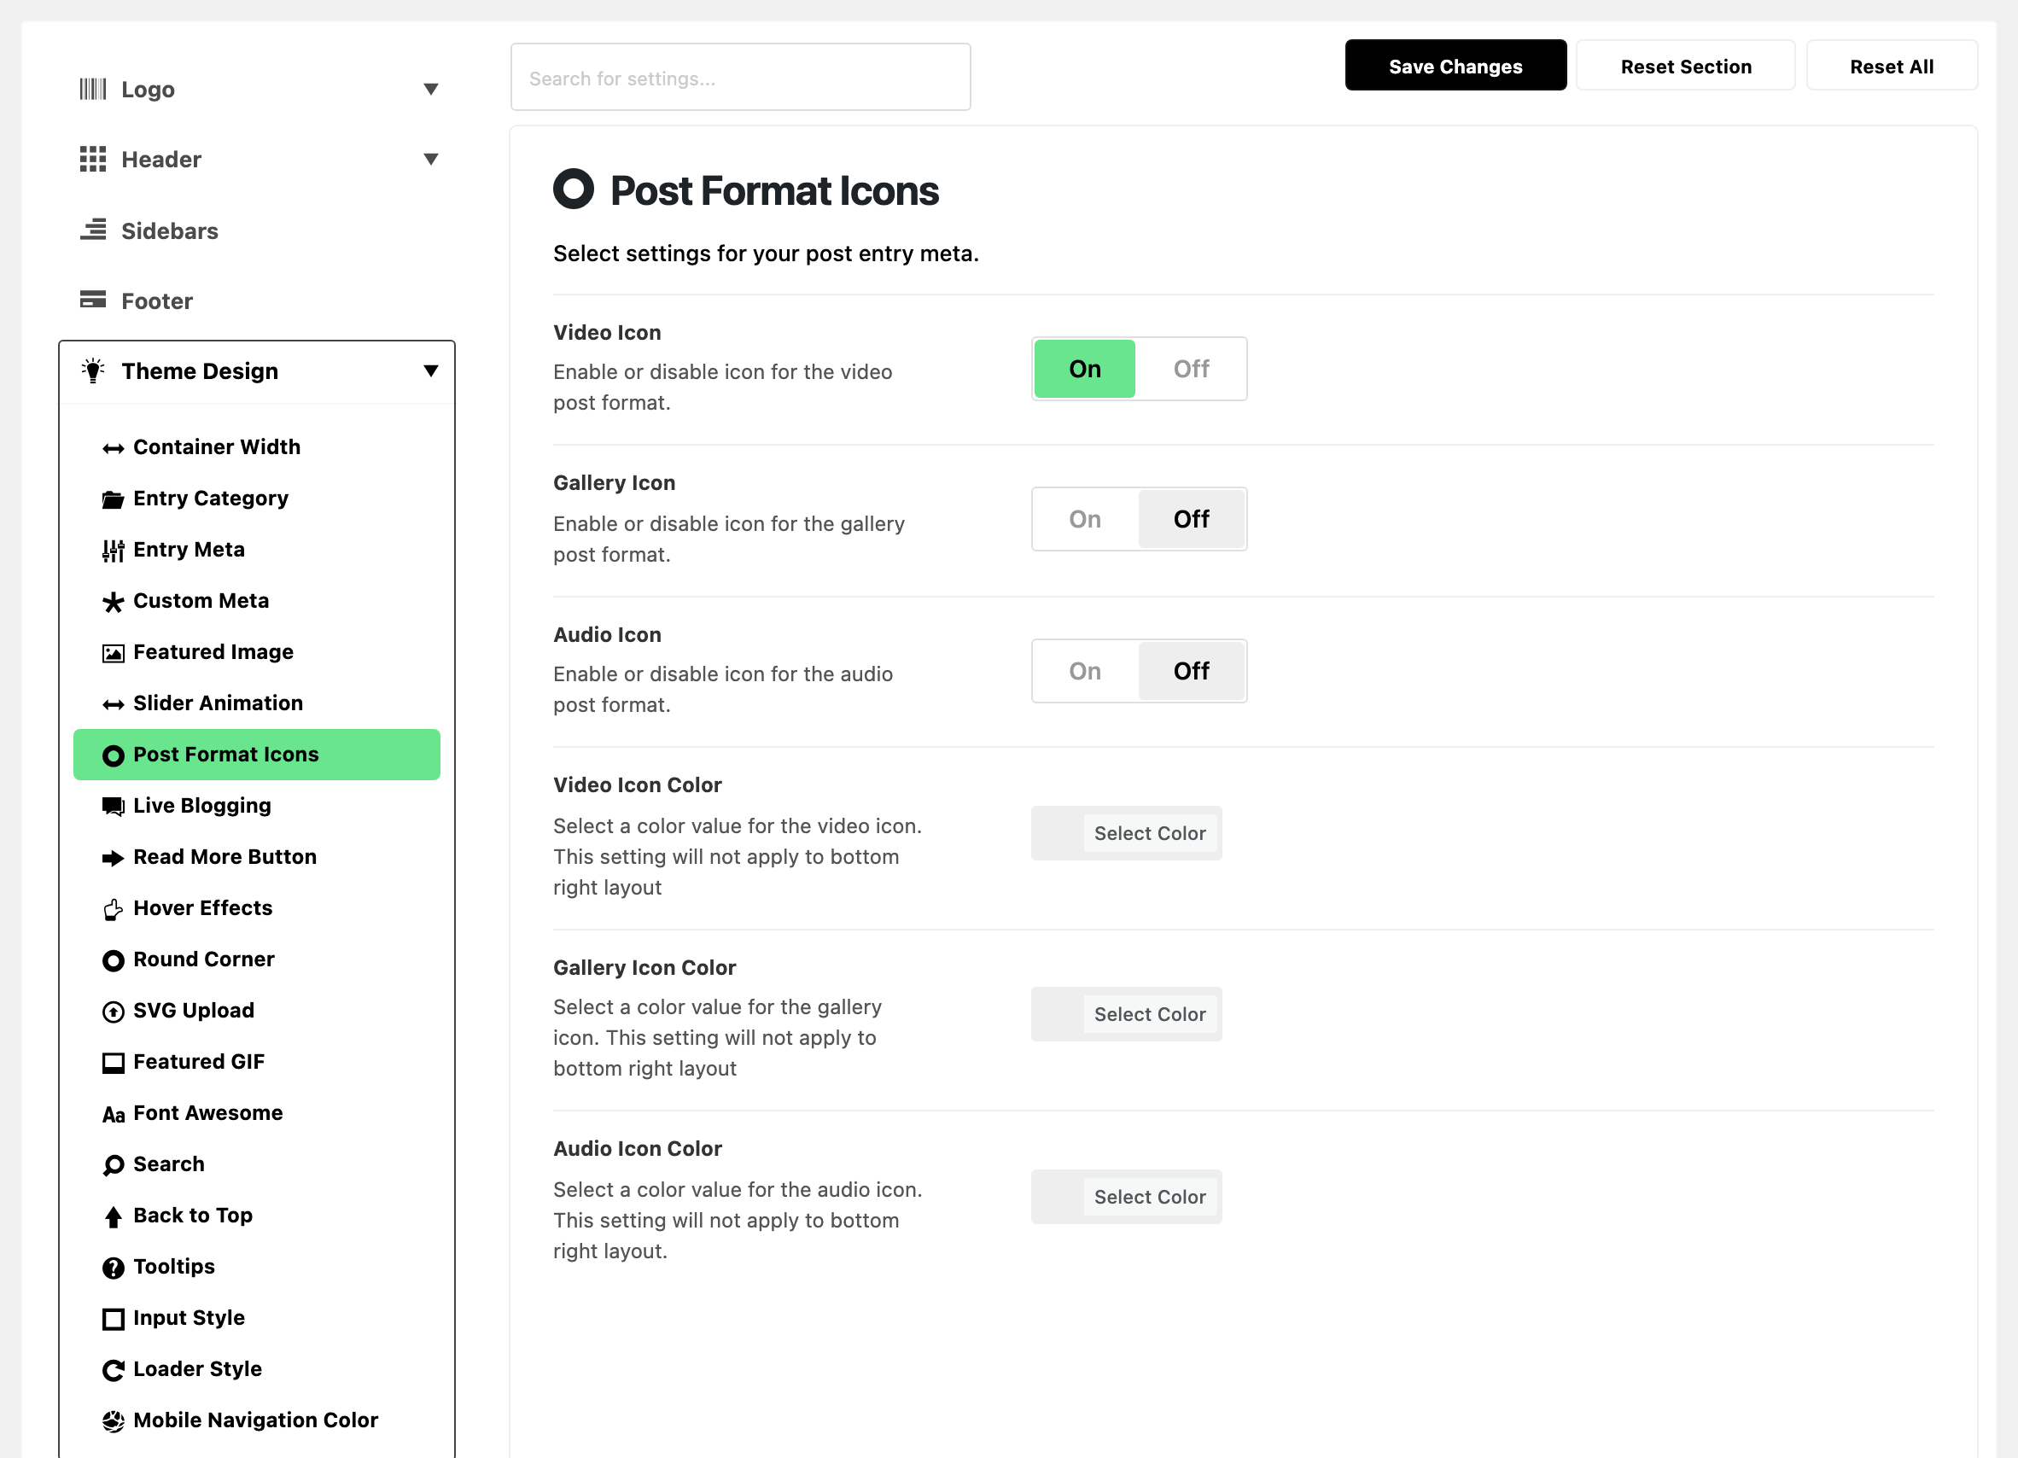Open the Slider Animation settings
This screenshot has width=2018, height=1458.
tap(256, 703)
